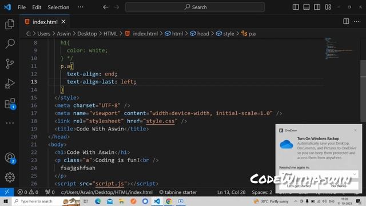Open Aswin breadcrumb dropdown
The height and width of the screenshot is (206, 366).
point(63,34)
